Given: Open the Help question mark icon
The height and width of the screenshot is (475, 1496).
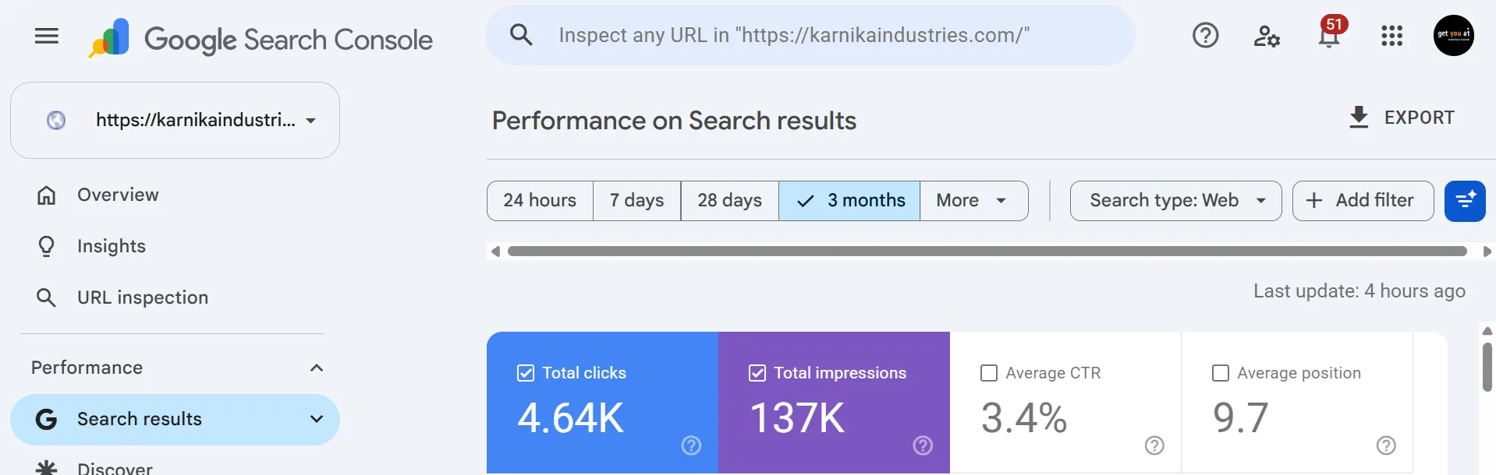Looking at the screenshot, I should tap(1205, 35).
